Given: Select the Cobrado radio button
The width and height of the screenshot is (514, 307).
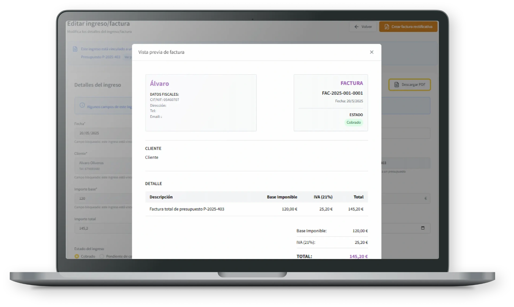Looking at the screenshot, I should point(77,256).
